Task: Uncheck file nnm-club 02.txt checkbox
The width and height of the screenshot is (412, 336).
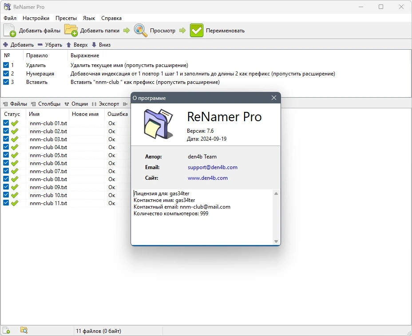Action: click(6, 131)
